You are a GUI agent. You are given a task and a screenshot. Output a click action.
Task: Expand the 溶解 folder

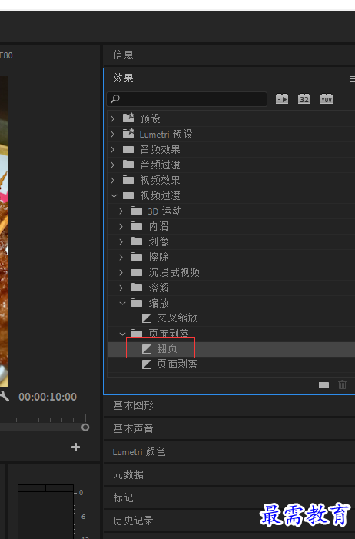click(121, 288)
